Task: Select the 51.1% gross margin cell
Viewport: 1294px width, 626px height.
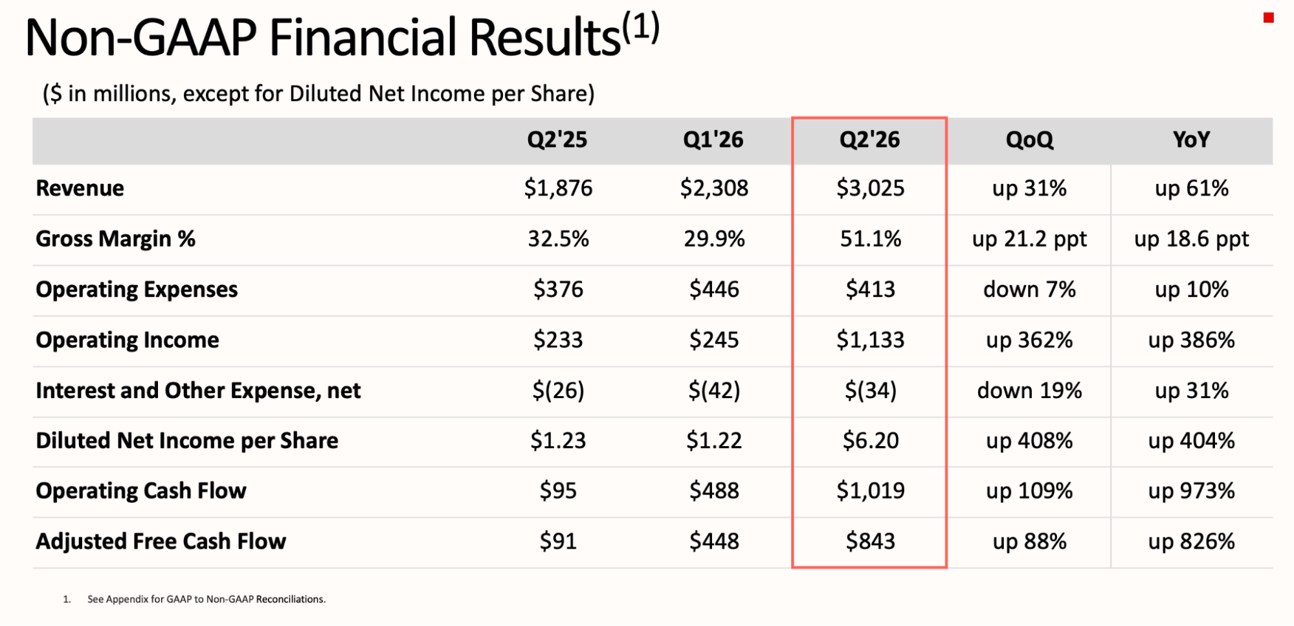Action: (870, 239)
